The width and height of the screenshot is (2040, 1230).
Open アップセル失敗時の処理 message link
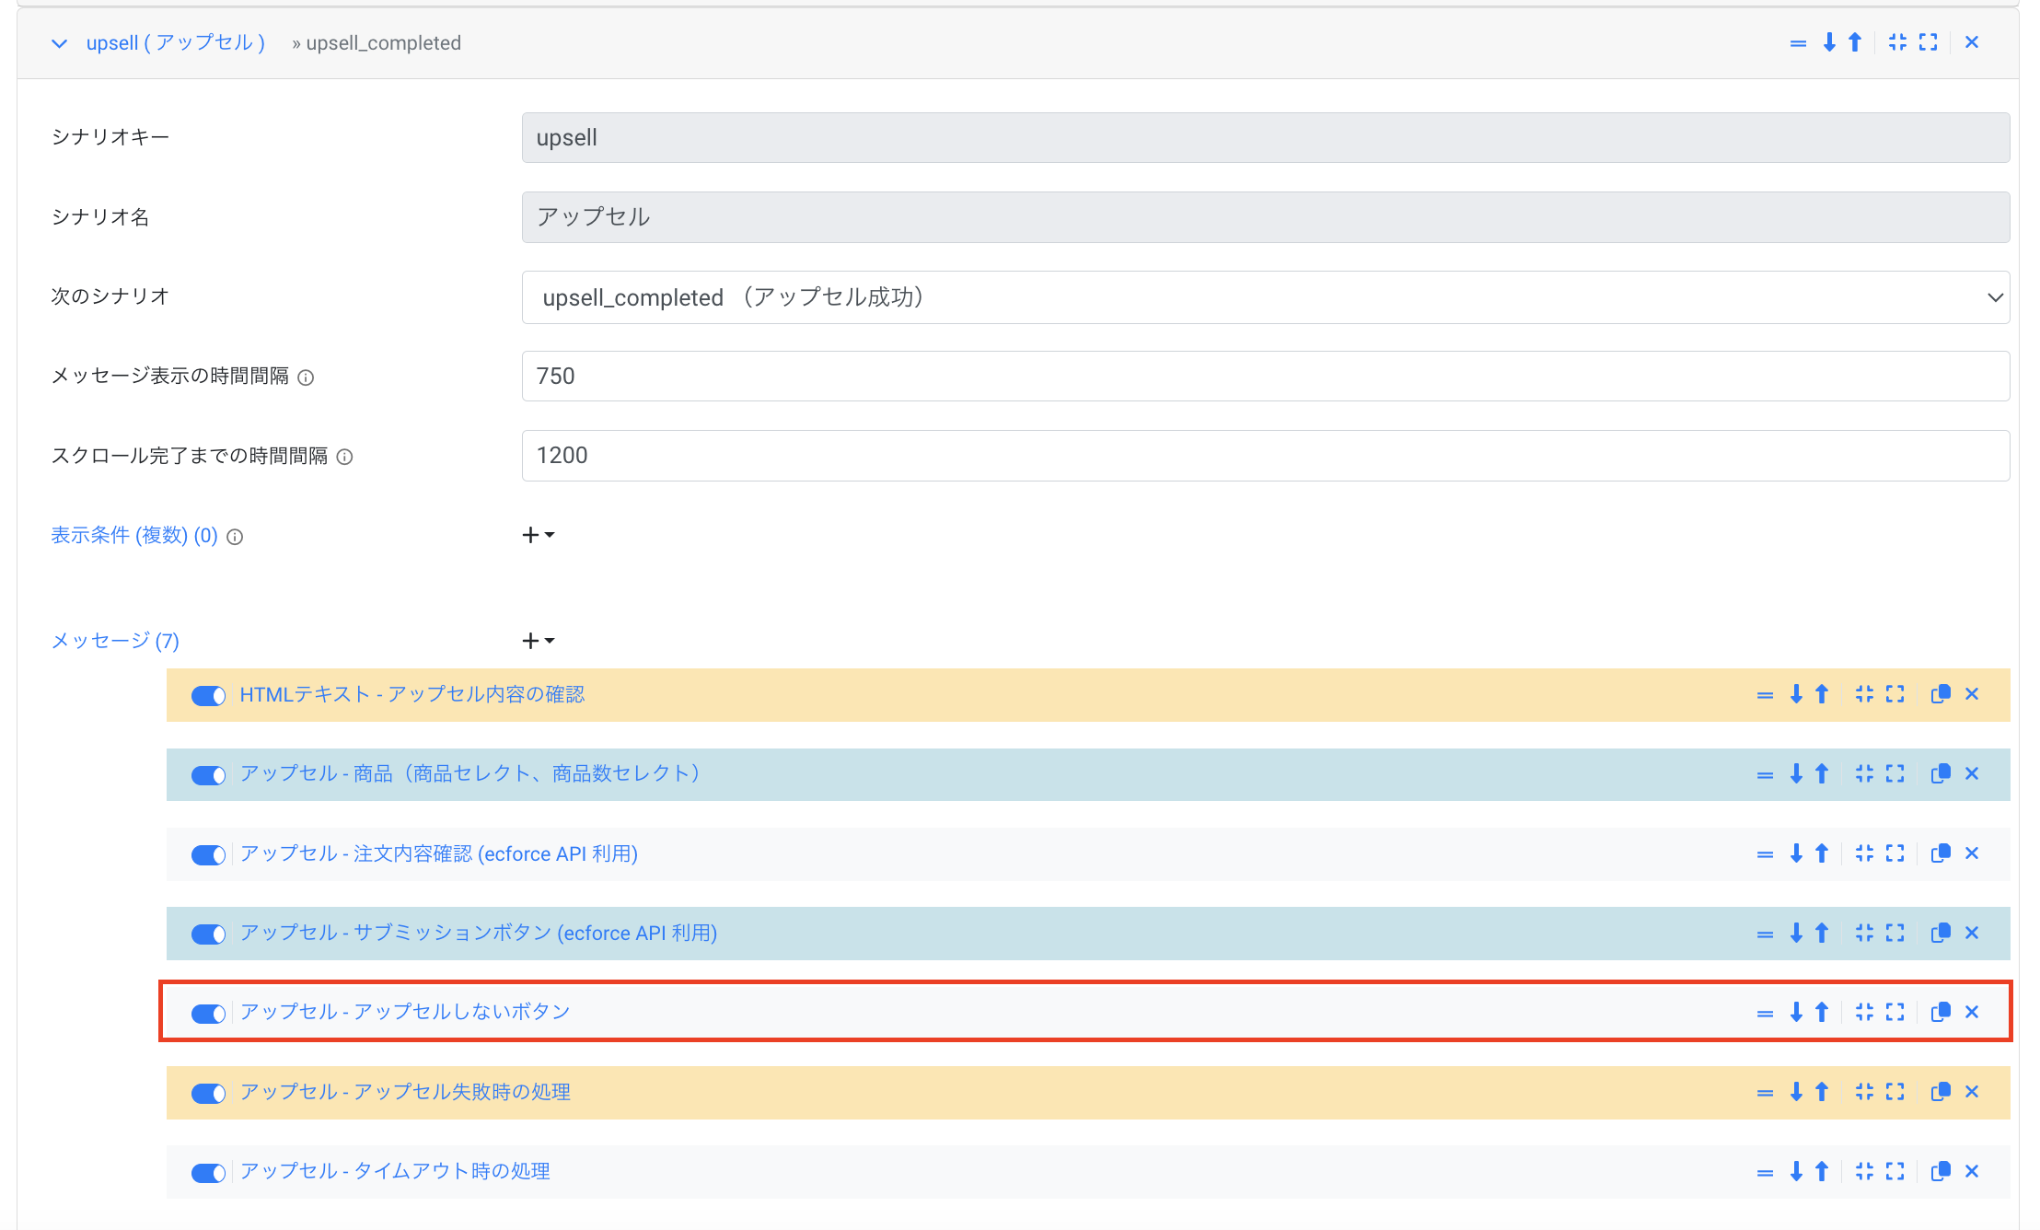click(405, 1092)
